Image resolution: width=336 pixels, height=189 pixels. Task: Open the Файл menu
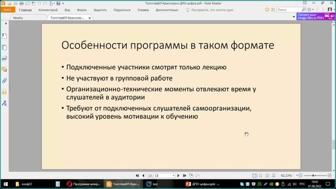click(8, 10)
